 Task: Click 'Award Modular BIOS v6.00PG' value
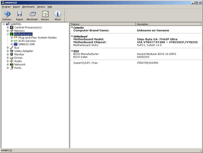(x=157, y=54)
